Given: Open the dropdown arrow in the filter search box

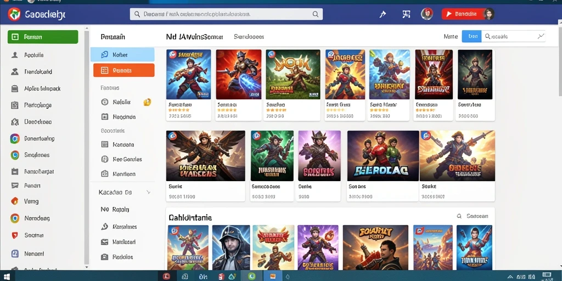Looking at the screenshot, I should tap(541, 36).
